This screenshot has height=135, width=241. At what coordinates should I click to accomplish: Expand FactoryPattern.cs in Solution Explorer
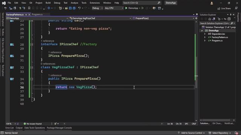[x=205, y=37]
